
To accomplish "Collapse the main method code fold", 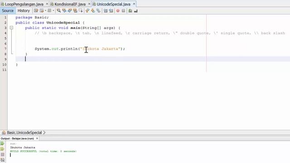I will click(11, 28).
